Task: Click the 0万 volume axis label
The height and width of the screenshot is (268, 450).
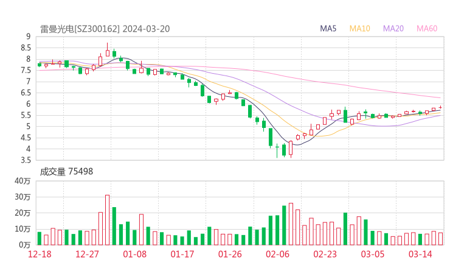Action: 25,245
